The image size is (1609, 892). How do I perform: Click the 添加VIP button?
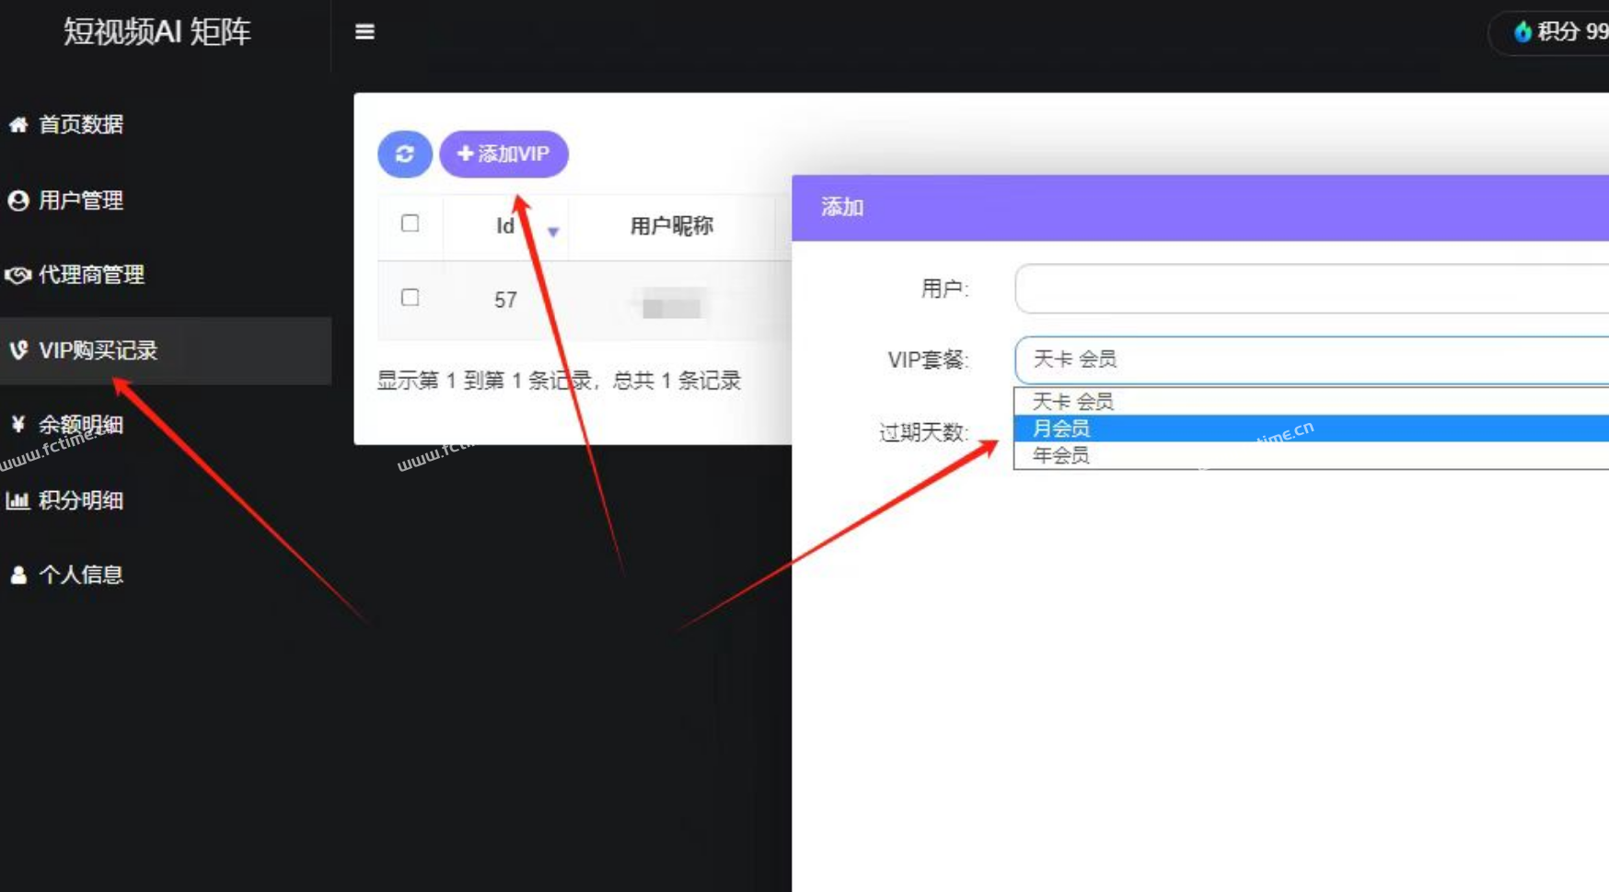click(504, 154)
